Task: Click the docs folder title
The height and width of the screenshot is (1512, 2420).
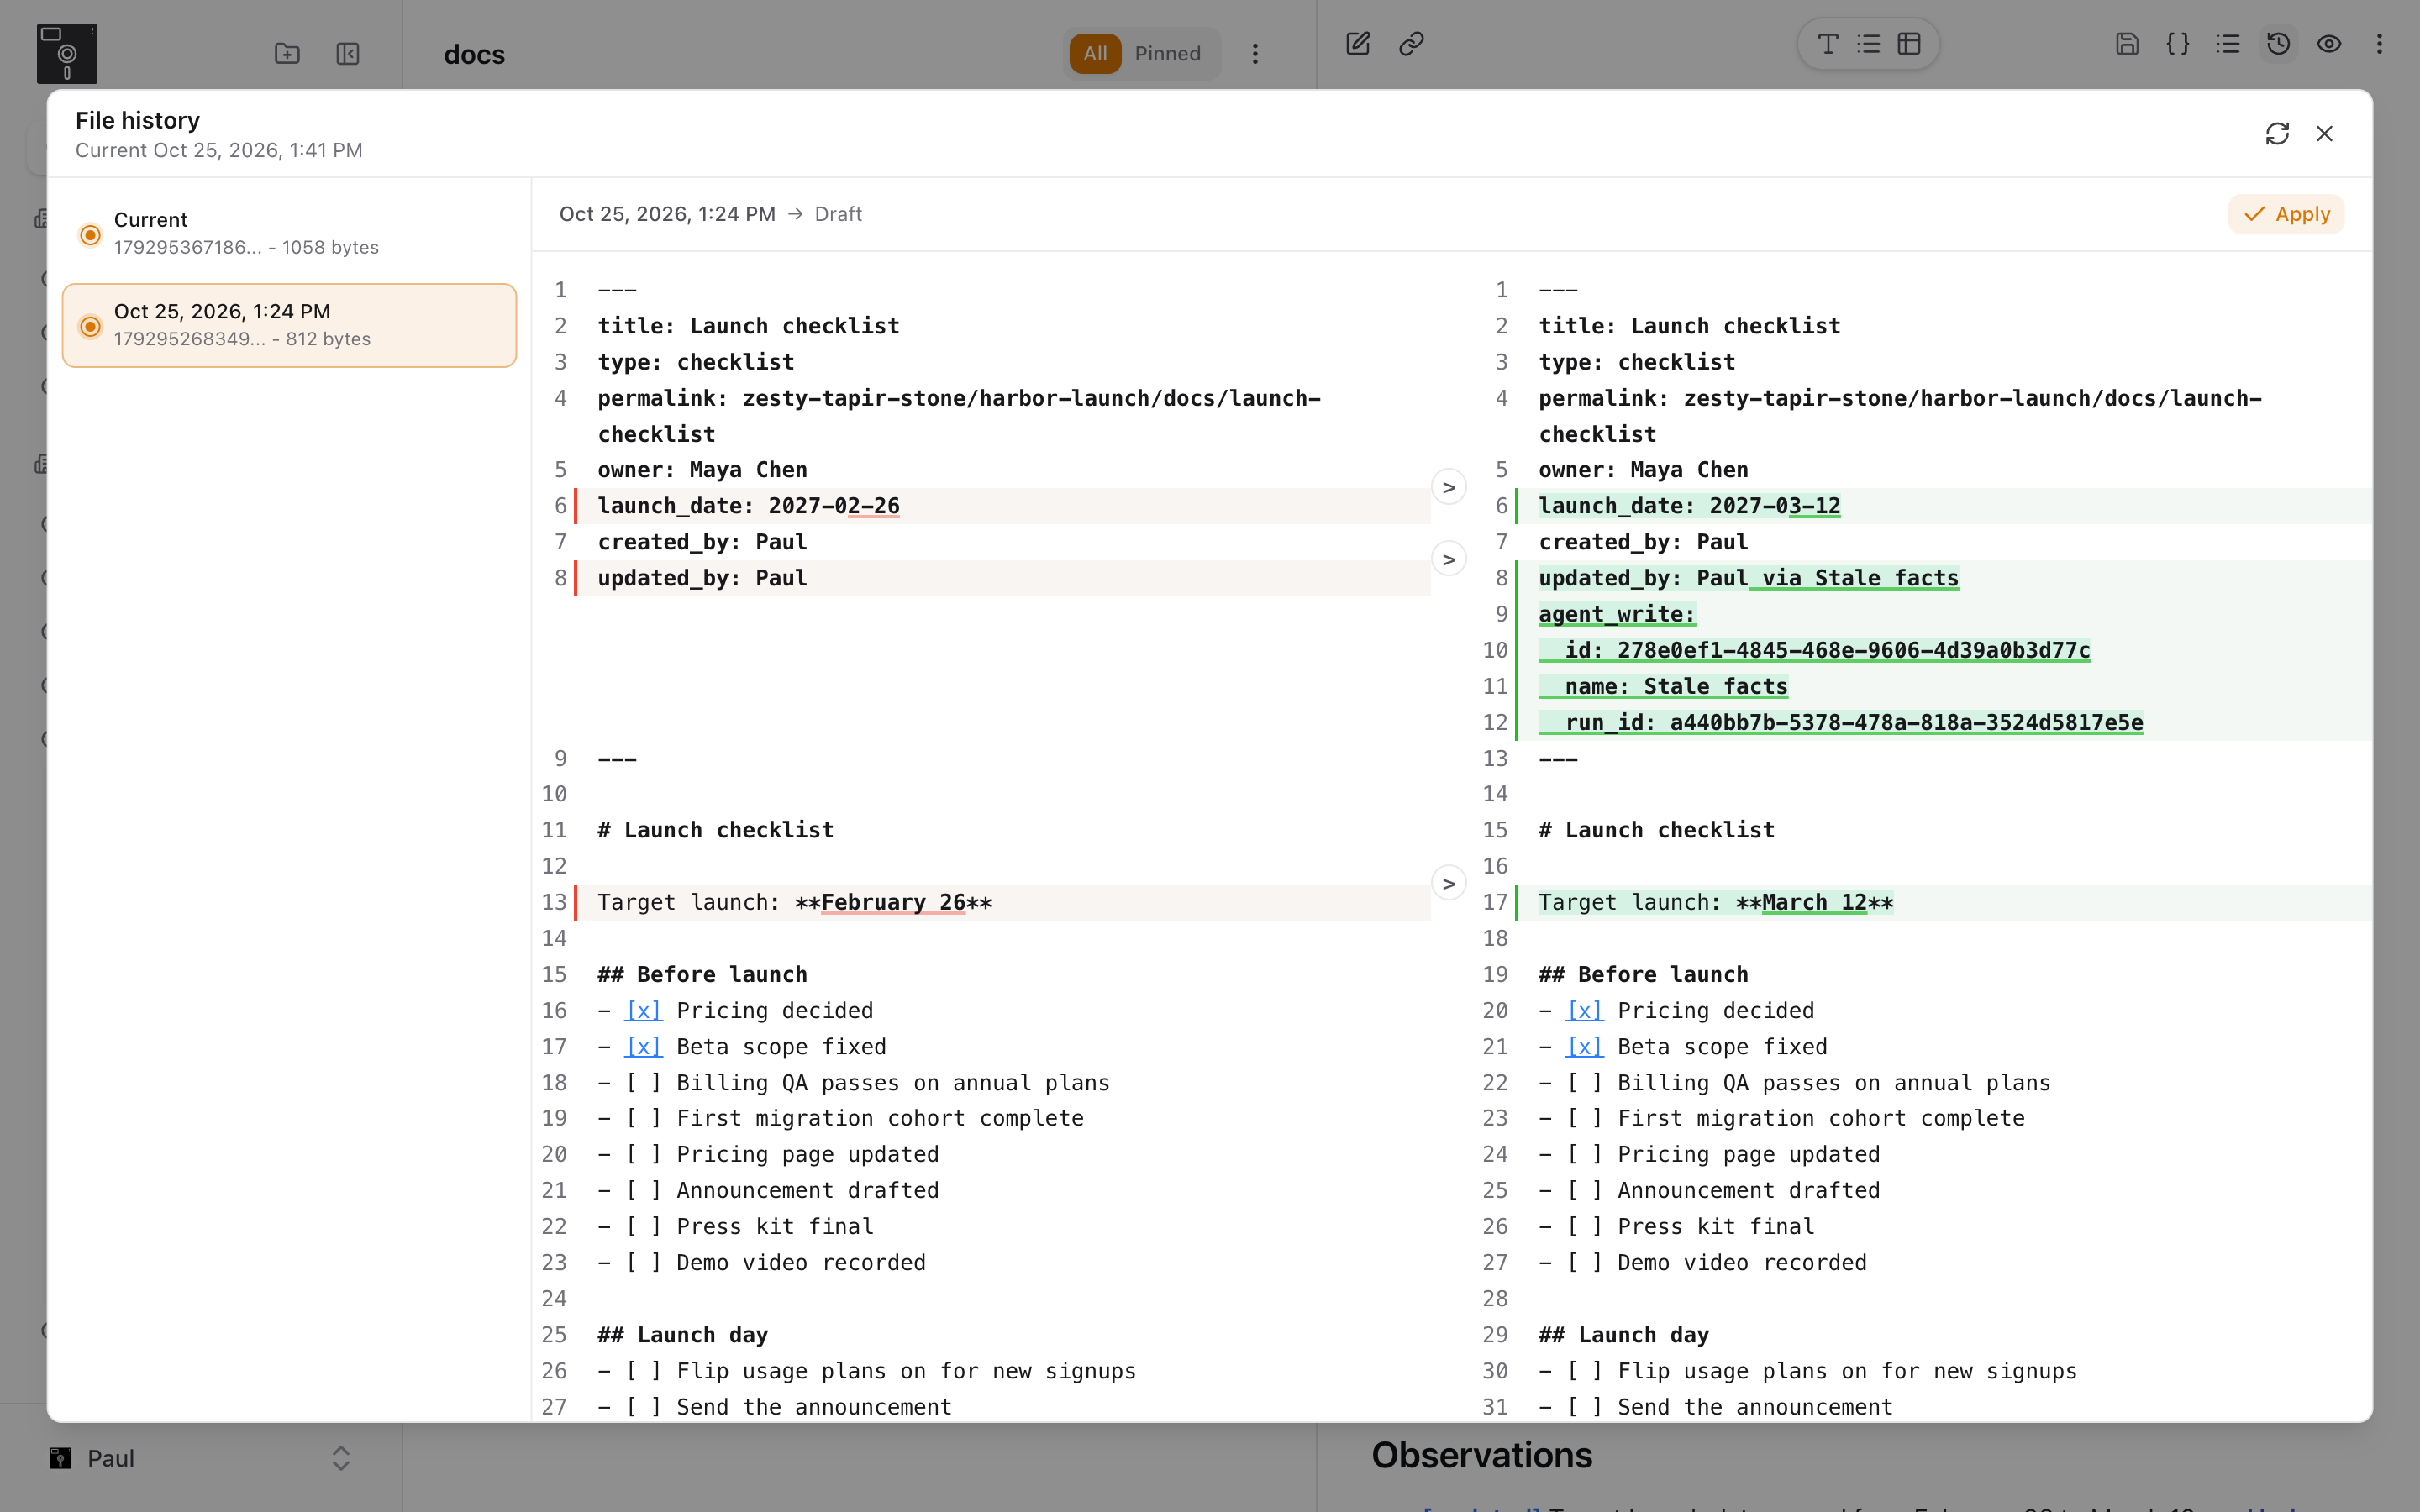Action: (474, 54)
